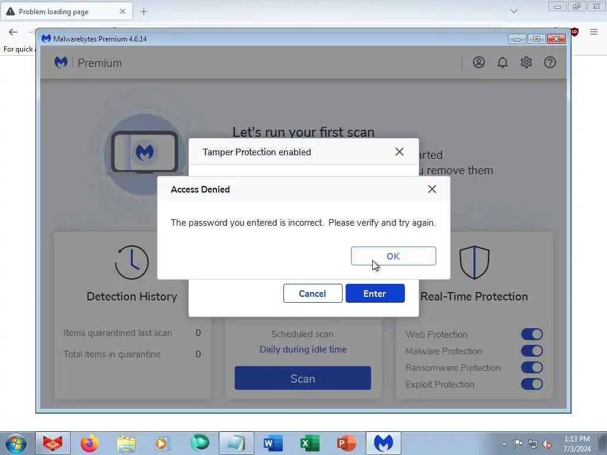Open the green globe taskbar icon
607x455 pixels.
click(x=199, y=443)
